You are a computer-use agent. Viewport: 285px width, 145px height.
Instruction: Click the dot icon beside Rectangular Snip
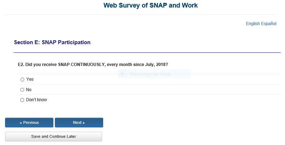tap(122, 74)
